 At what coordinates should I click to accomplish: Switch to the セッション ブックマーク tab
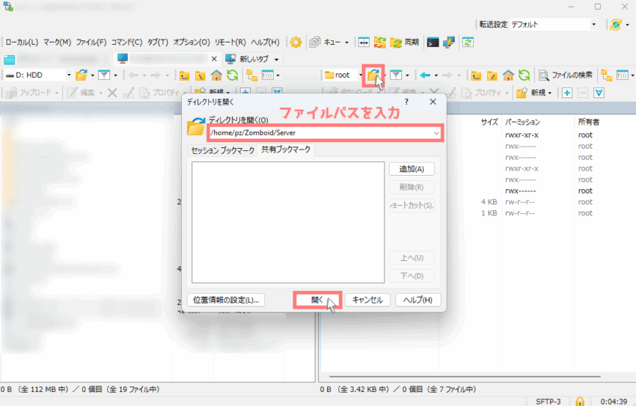coord(223,150)
